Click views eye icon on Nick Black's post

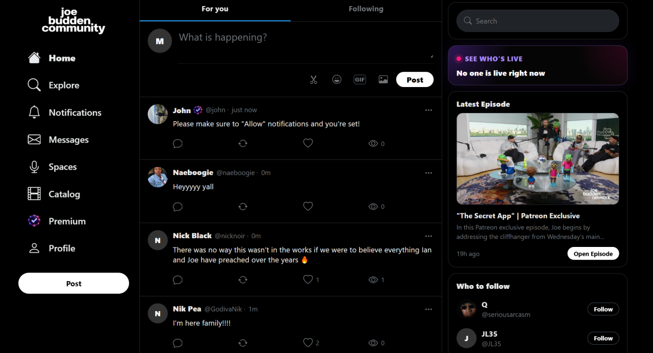tap(373, 280)
